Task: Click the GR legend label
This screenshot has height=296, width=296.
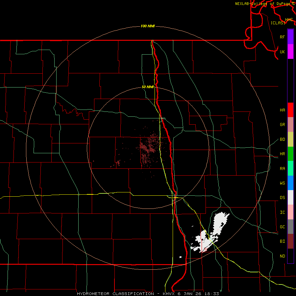Action: (x=283, y=124)
